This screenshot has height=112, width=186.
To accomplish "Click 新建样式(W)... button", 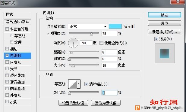I will pos(165,32).
